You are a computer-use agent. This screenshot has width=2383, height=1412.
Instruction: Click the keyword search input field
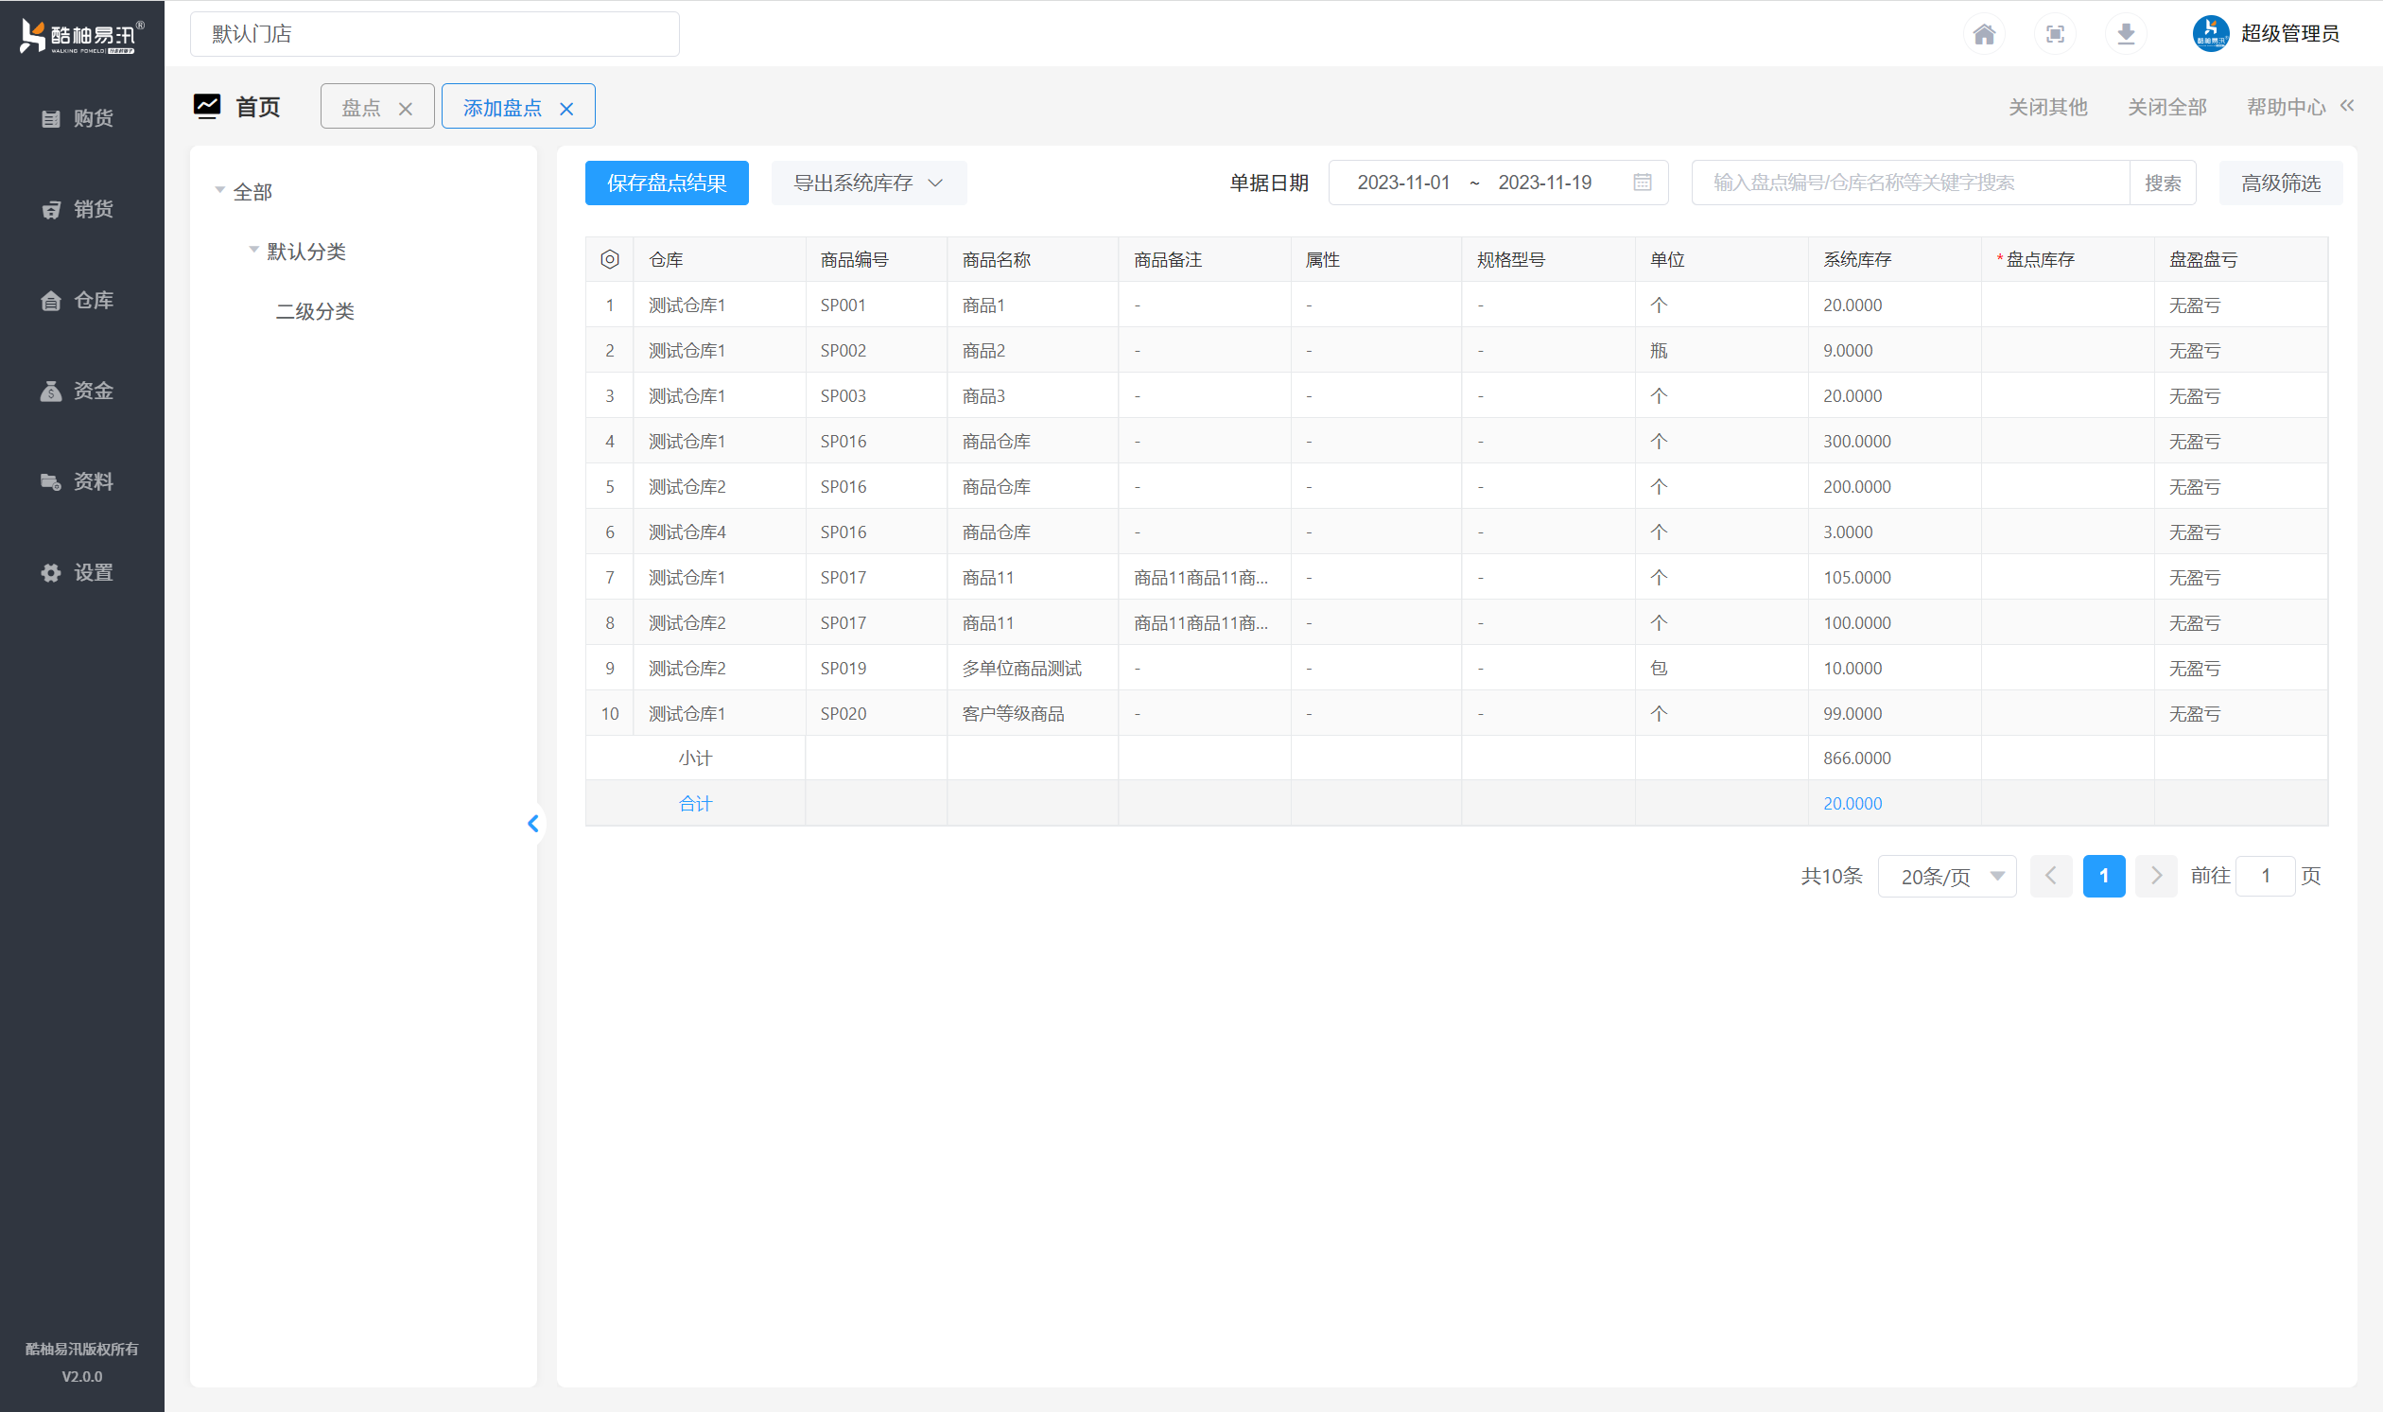click(x=1908, y=183)
